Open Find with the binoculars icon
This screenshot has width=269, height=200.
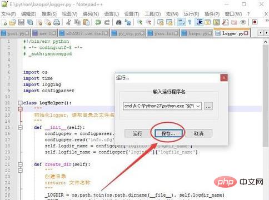(x=118, y=22)
